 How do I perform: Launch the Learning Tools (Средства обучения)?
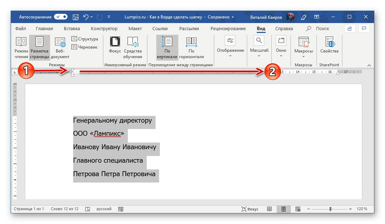coord(133,47)
